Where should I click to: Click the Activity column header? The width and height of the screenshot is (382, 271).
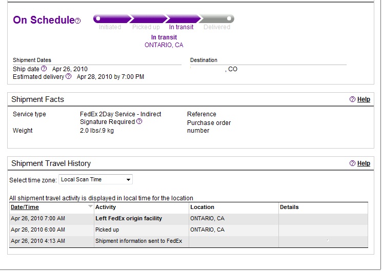click(x=106, y=207)
